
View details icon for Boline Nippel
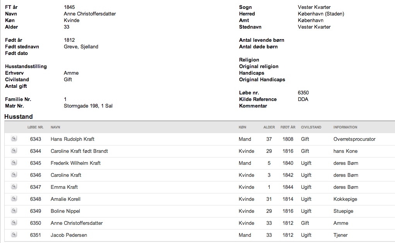[x=14, y=210]
